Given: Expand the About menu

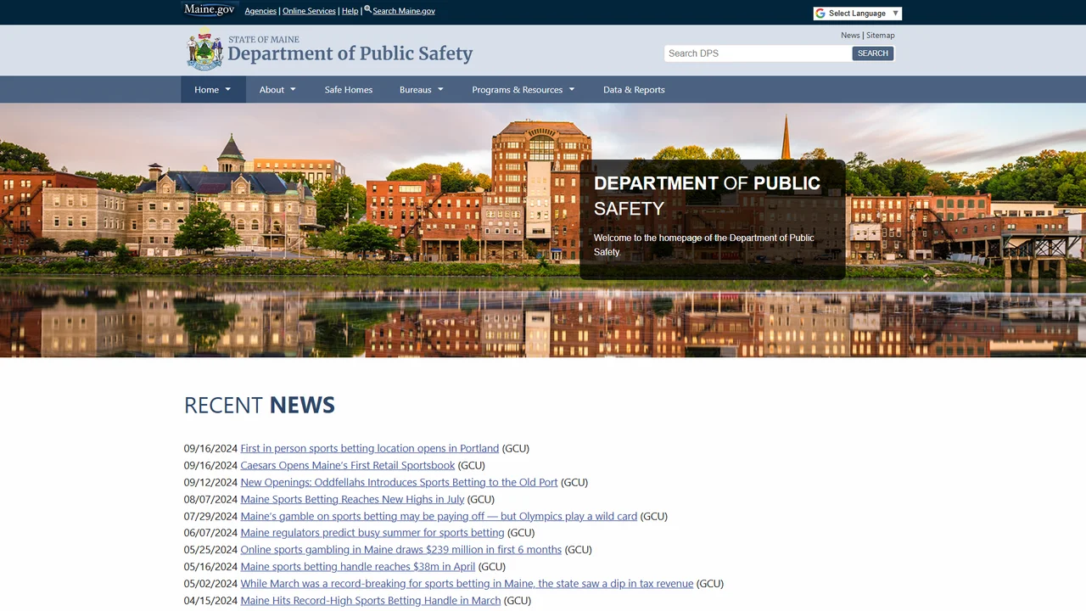Looking at the screenshot, I should coord(277,90).
